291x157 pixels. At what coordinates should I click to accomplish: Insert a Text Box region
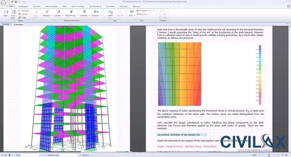(24, 14)
